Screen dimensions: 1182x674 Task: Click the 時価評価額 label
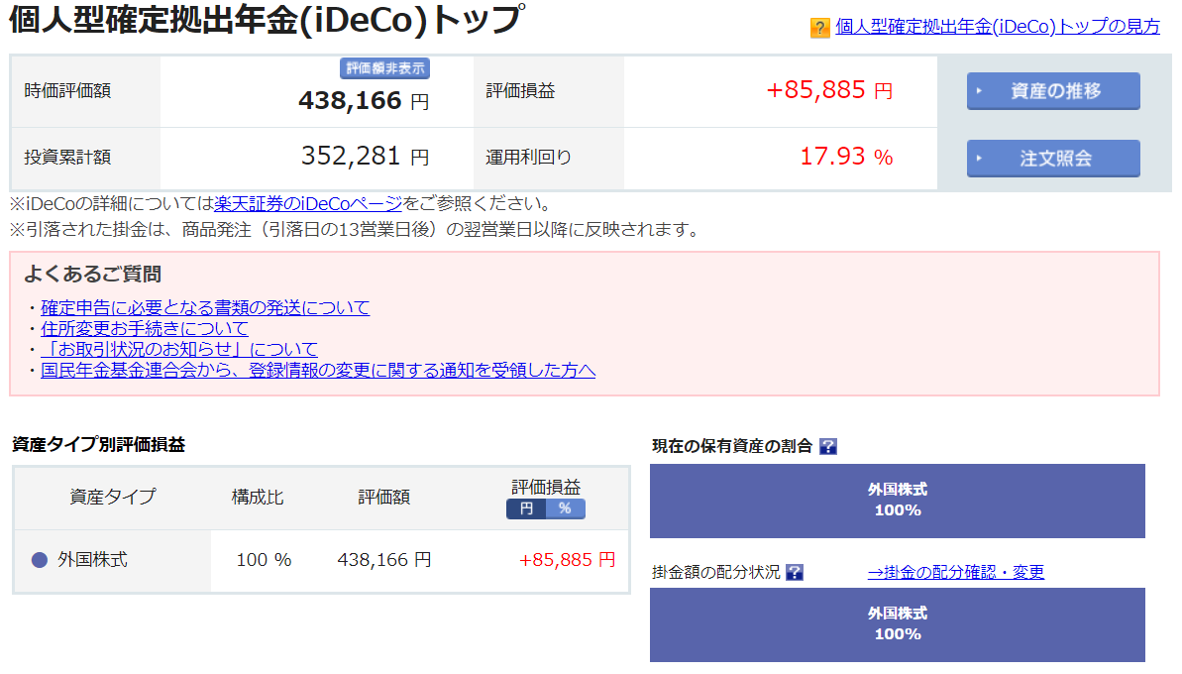click(67, 90)
